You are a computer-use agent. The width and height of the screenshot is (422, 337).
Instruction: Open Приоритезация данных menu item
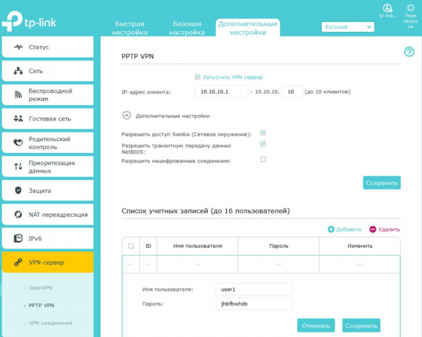tap(48, 167)
